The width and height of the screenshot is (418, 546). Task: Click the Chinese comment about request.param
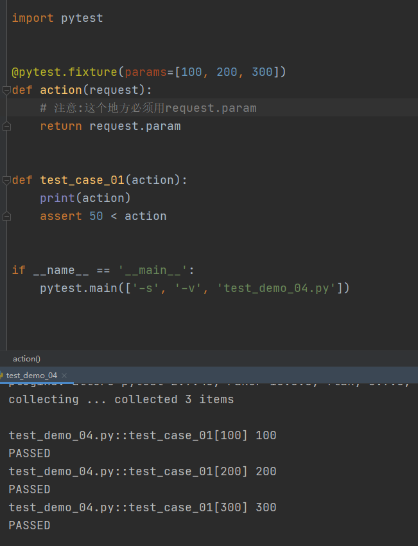[x=148, y=108]
